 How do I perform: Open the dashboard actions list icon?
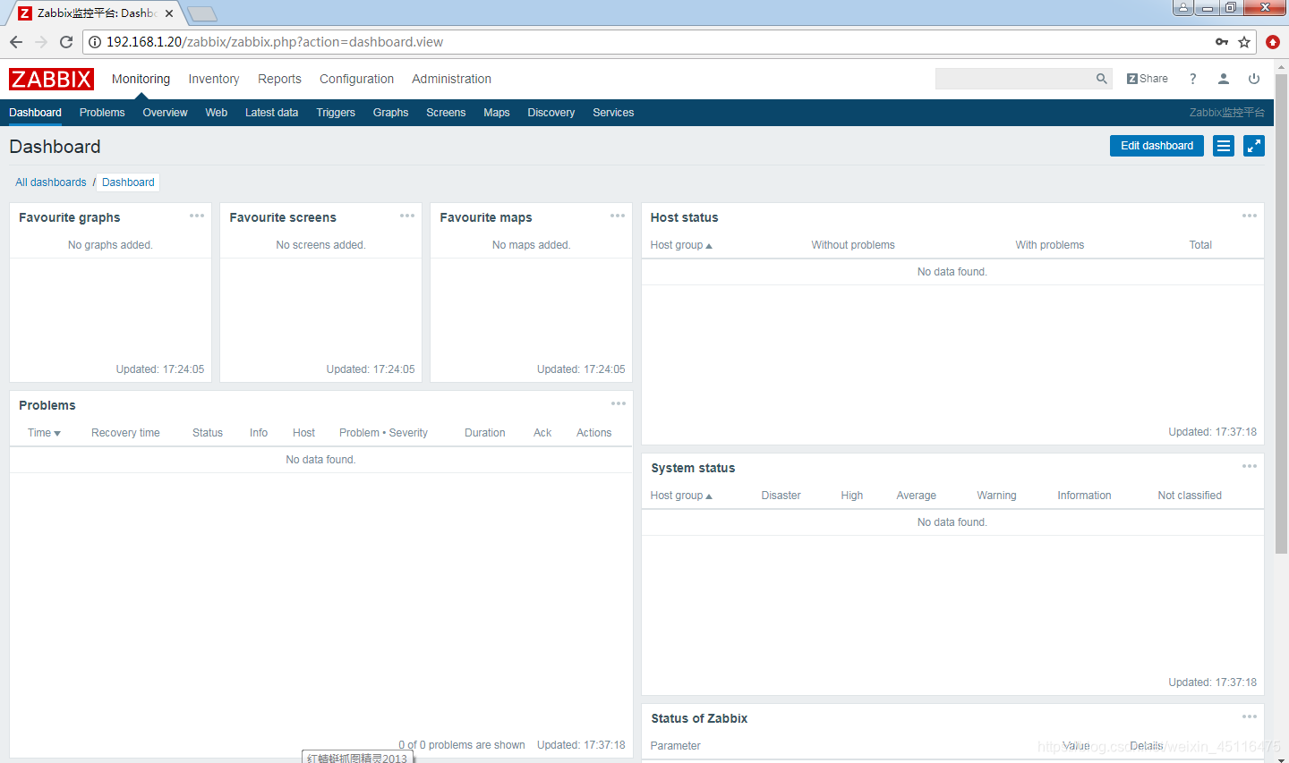click(1224, 146)
